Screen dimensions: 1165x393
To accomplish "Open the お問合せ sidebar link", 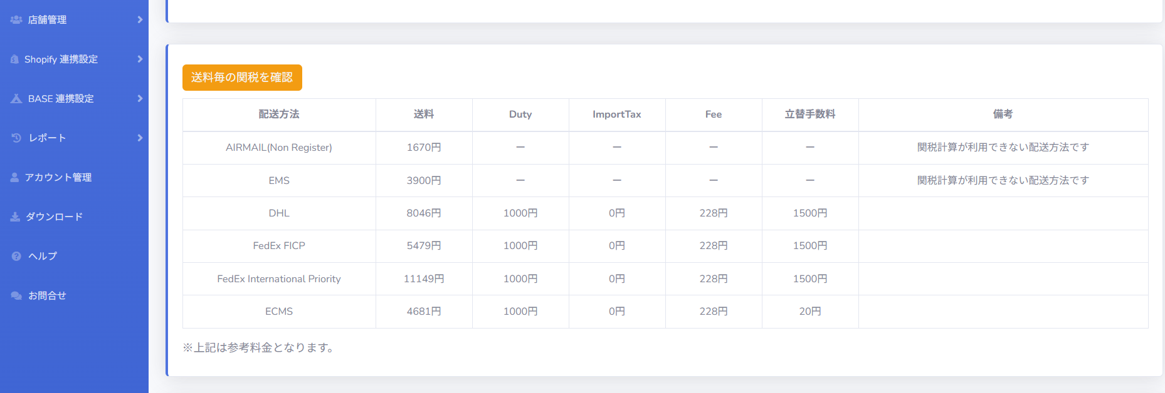I will 74,296.
